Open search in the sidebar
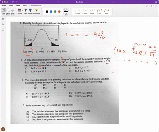The image size is (159, 132). coord(3,25)
